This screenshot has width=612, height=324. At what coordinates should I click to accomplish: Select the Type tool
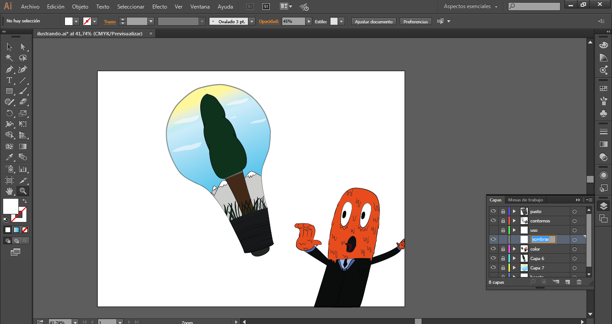9,80
